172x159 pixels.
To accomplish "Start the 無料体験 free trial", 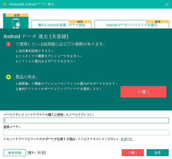I will (x=15, y=153).
